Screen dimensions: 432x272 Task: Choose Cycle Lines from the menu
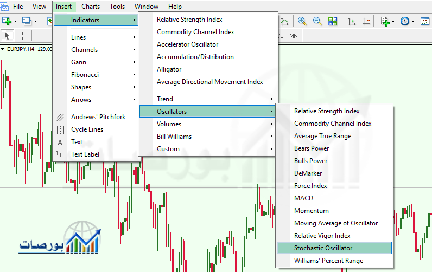point(96,129)
